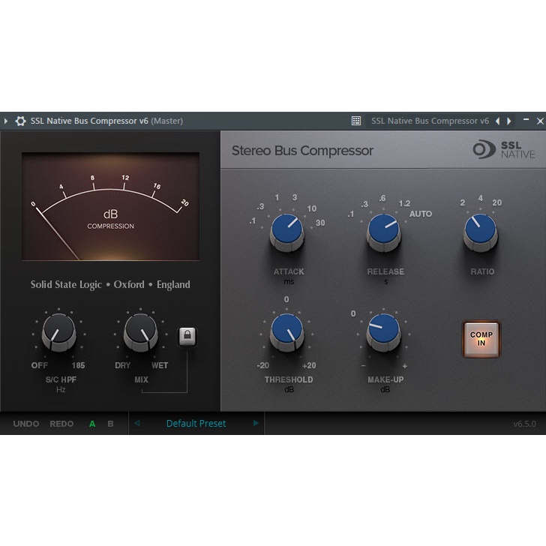Toggle the COMP IN bypass button
The height and width of the screenshot is (546, 546).
tap(481, 340)
